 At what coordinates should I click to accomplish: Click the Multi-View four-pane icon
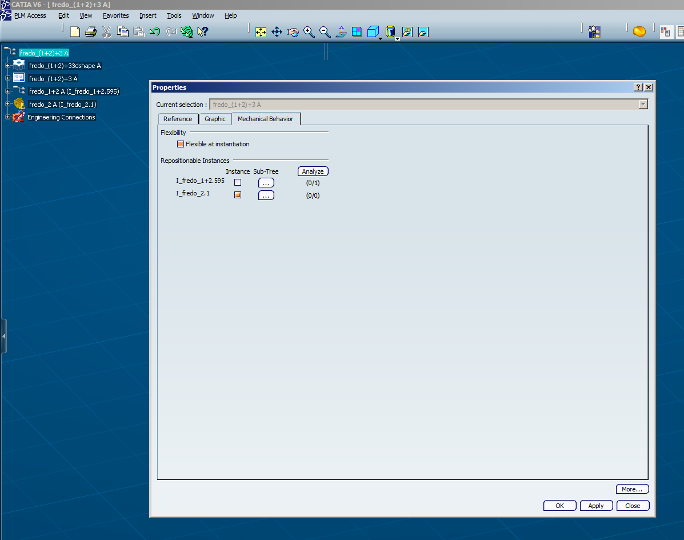pyautogui.click(x=357, y=32)
